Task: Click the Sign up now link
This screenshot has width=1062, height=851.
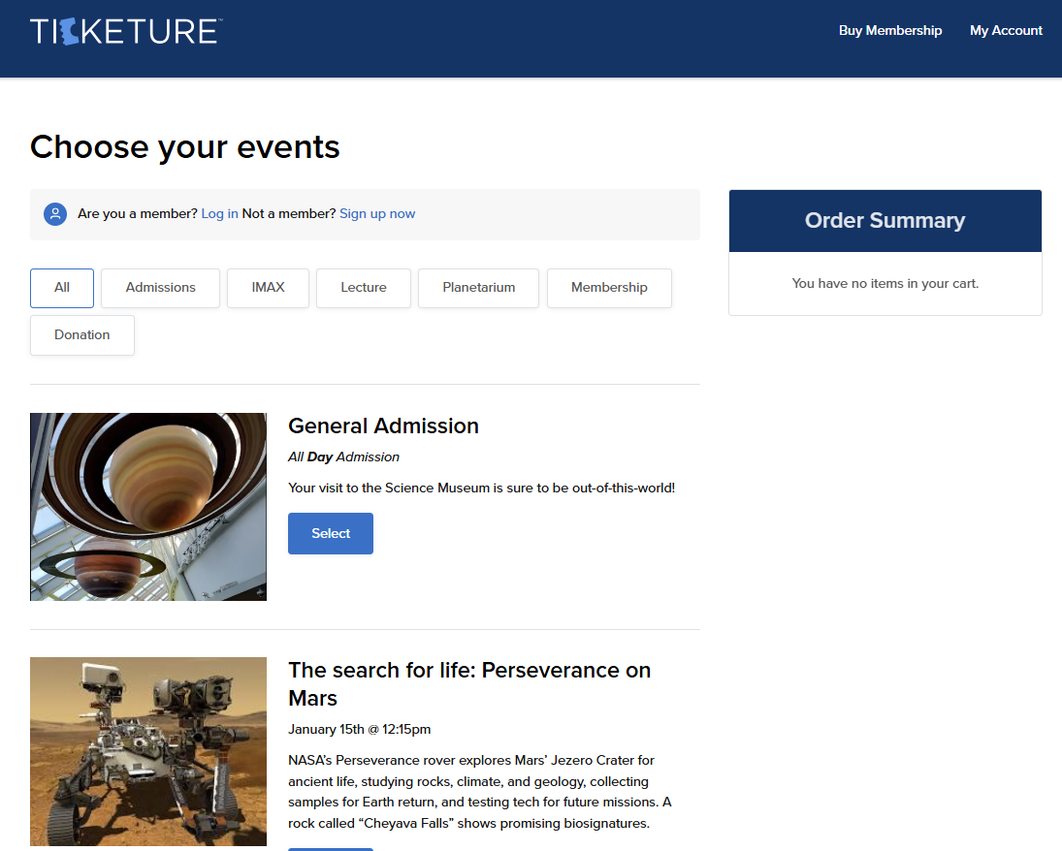Action: pyautogui.click(x=377, y=214)
